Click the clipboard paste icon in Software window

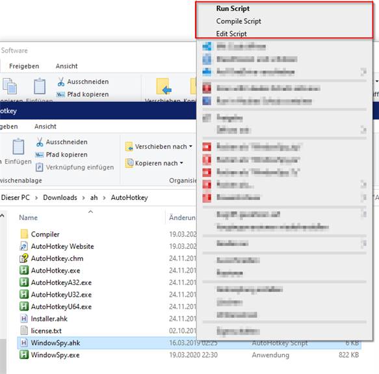pos(40,86)
